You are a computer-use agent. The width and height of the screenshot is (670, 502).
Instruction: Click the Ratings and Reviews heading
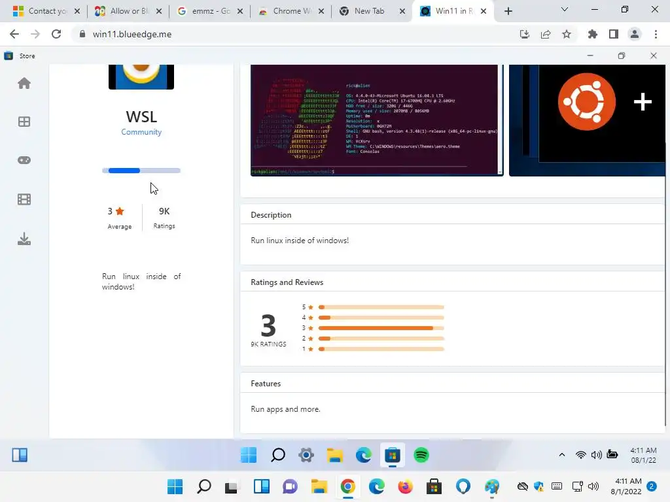[287, 282]
